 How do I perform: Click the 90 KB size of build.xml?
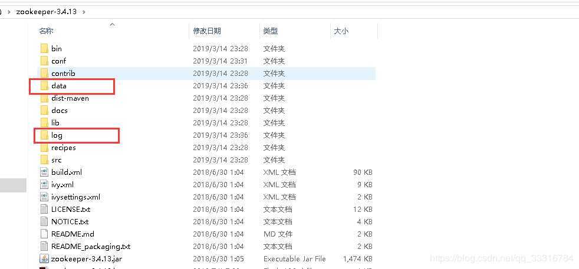click(x=362, y=172)
